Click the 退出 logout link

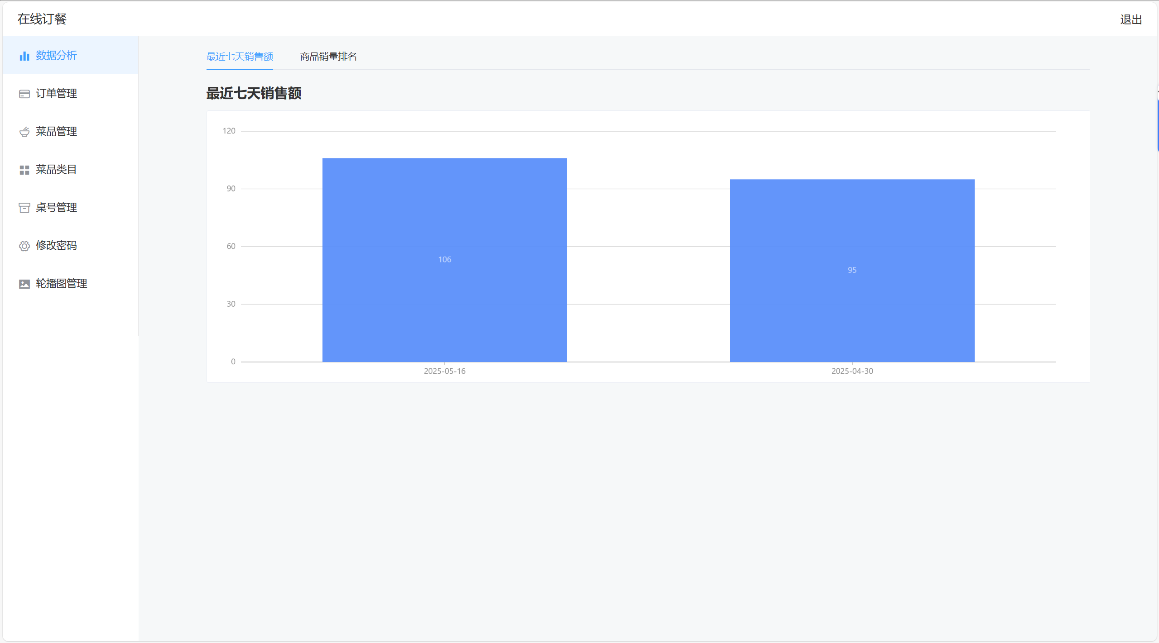[1130, 19]
